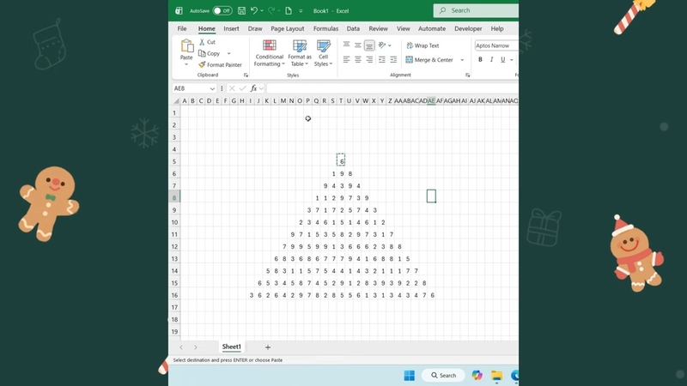Click the taskbar Search box
Viewport: 687px width, 386px height.
[443, 375]
